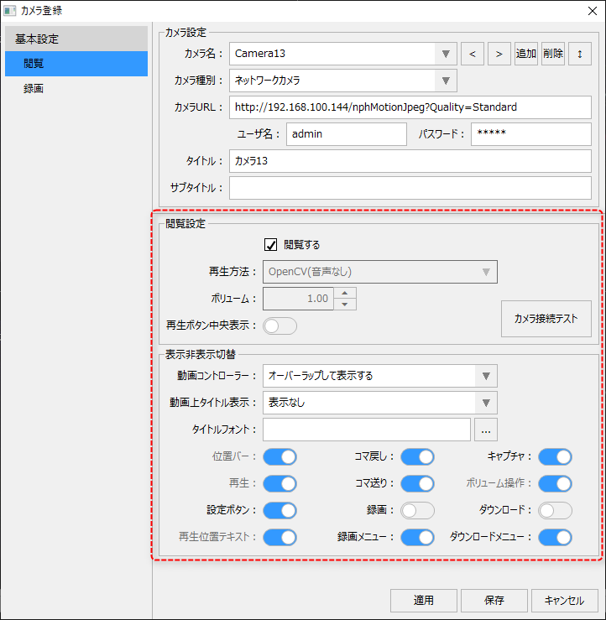Open title font picker ellipsis button
This screenshot has height=620, width=606.
point(486,430)
